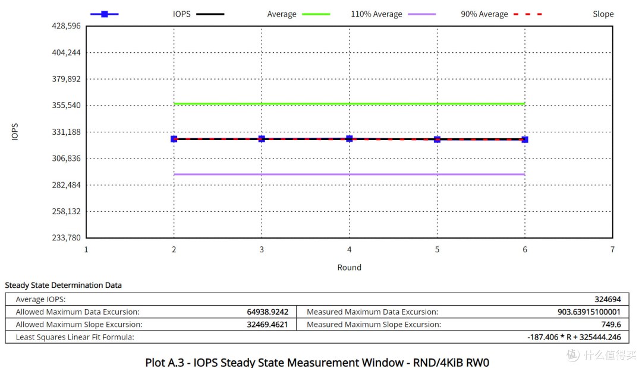Click Allowed Maximum Data Excursion label
Viewport: 642px width, 368px height.
tap(77, 312)
